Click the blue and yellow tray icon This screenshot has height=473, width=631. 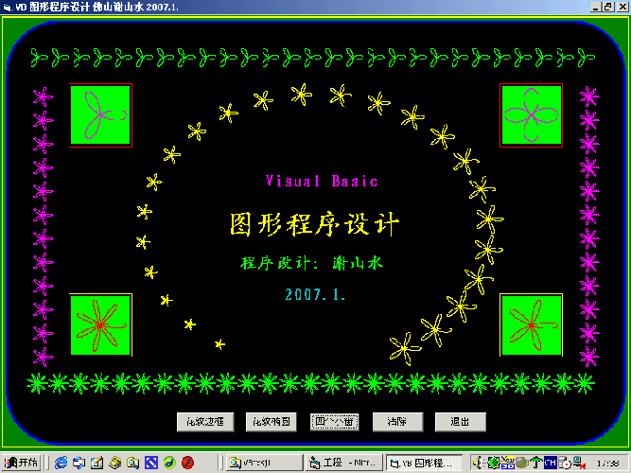tap(507, 463)
